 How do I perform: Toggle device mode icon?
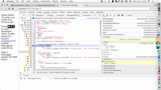(x=24, y=12)
